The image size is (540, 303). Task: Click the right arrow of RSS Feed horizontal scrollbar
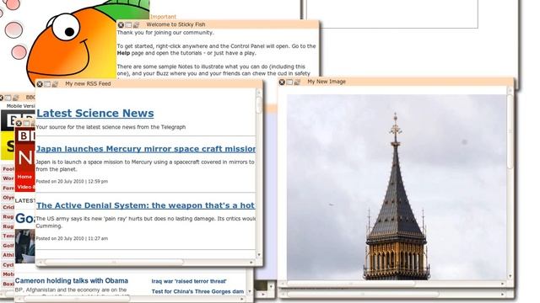point(251,263)
